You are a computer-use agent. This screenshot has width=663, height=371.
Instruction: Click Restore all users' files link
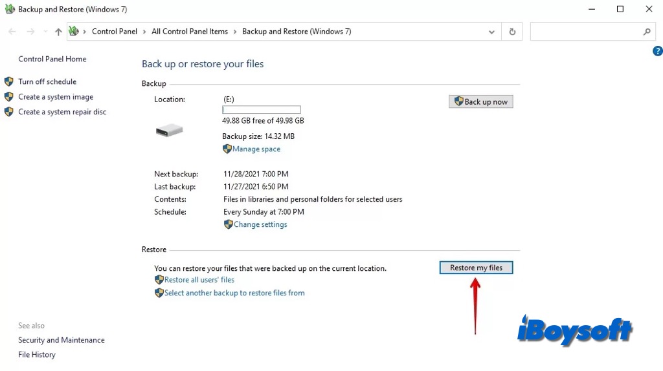tap(199, 280)
